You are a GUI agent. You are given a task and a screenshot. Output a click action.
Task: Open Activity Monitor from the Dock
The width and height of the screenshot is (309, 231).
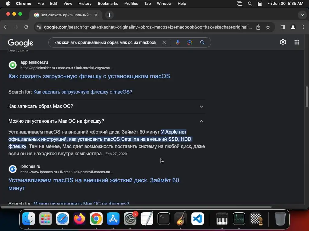[239, 219]
